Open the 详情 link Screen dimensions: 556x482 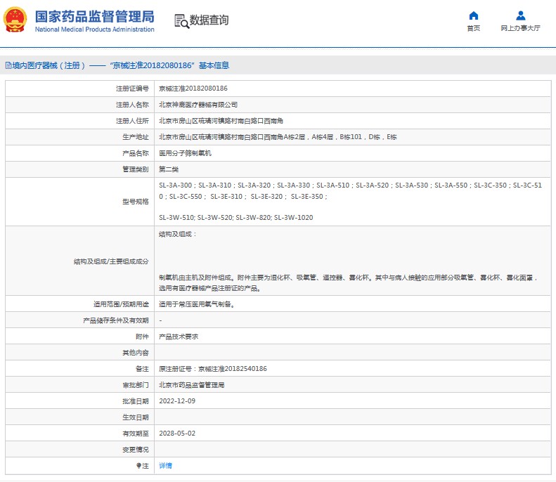click(165, 465)
